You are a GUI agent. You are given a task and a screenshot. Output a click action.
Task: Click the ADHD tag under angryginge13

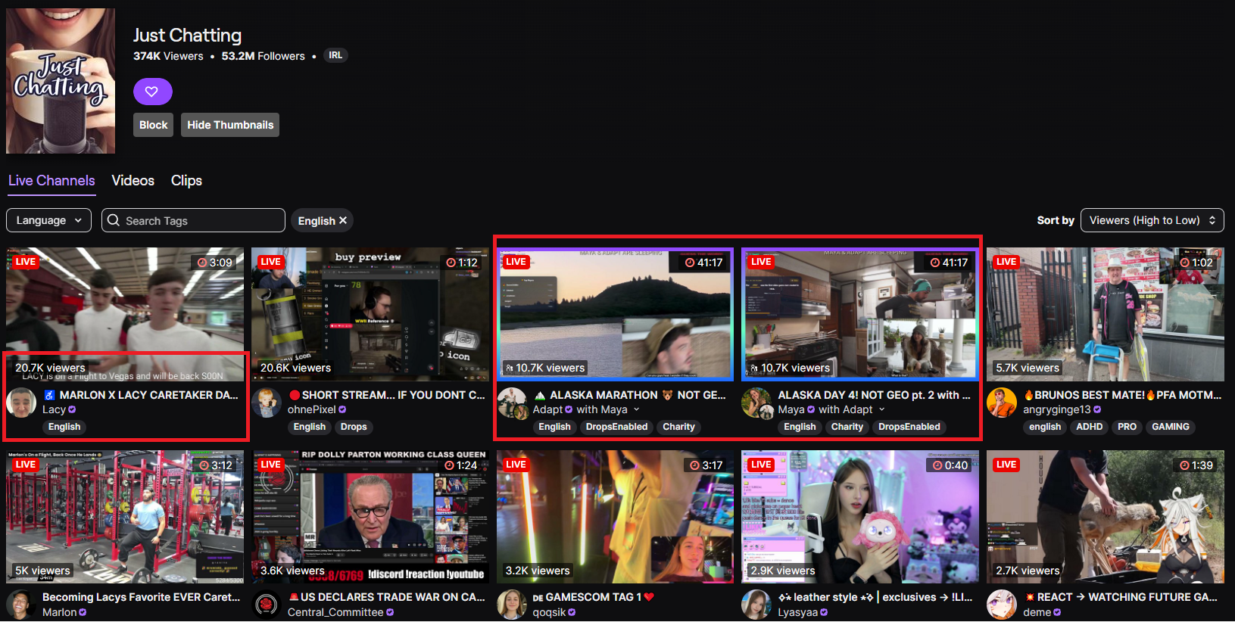pyautogui.click(x=1090, y=427)
